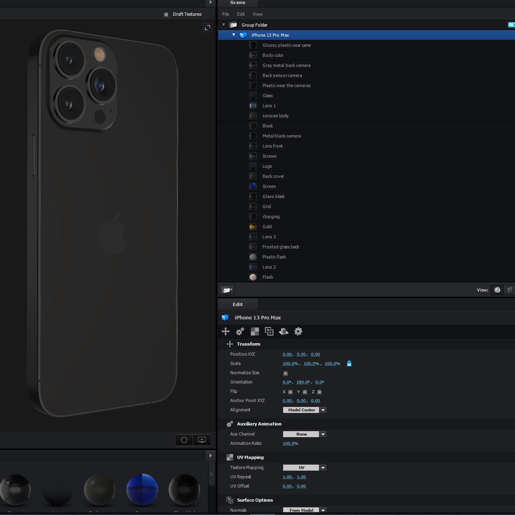The height and width of the screenshot is (515, 515).
Task: Edit the first Position XYZ value
Action: (287, 354)
